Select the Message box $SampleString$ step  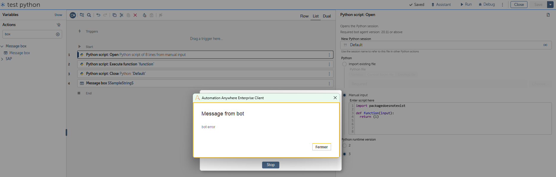pyautogui.click(x=205, y=83)
